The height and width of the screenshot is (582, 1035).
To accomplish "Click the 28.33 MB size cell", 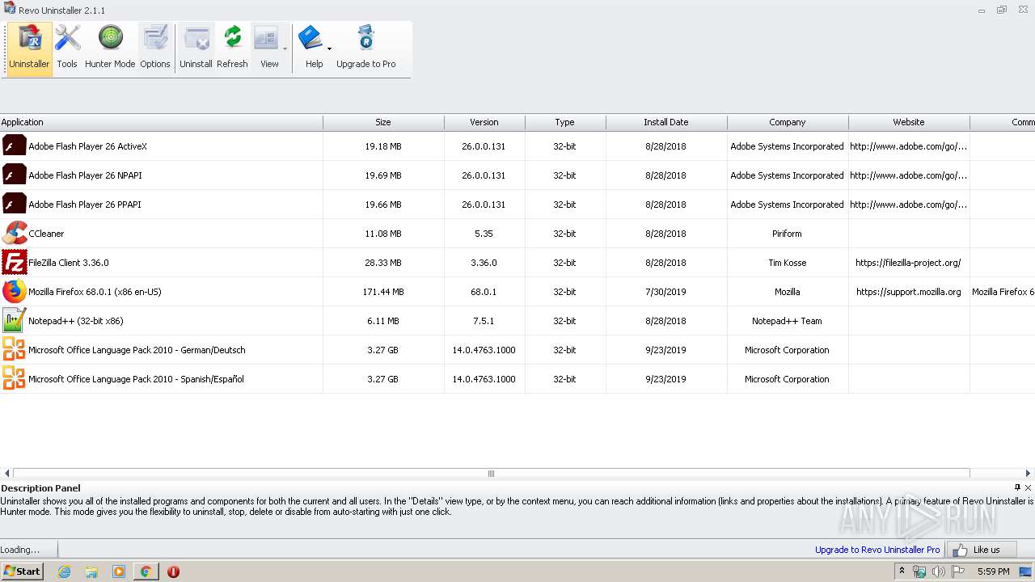I will (x=383, y=263).
